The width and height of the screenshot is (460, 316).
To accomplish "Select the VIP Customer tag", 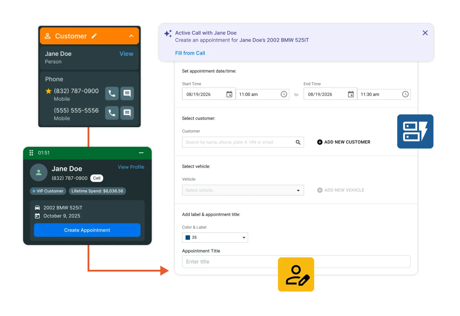I will tap(48, 191).
